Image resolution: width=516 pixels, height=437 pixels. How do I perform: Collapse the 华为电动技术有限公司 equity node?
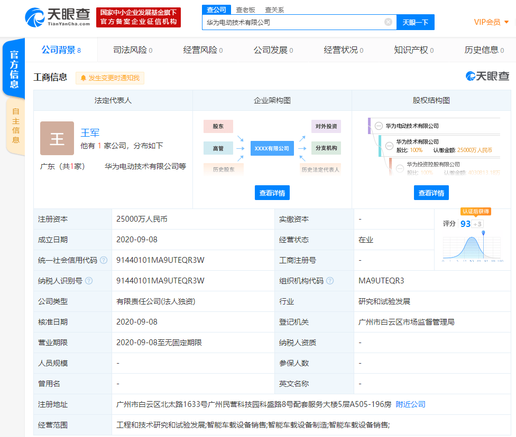click(379, 126)
